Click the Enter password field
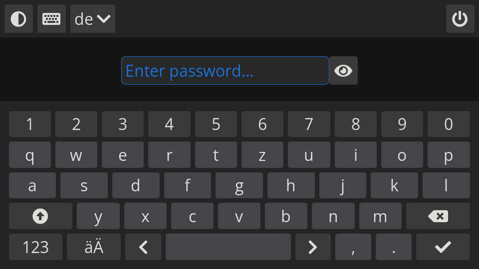479x269 pixels. click(225, 70)
